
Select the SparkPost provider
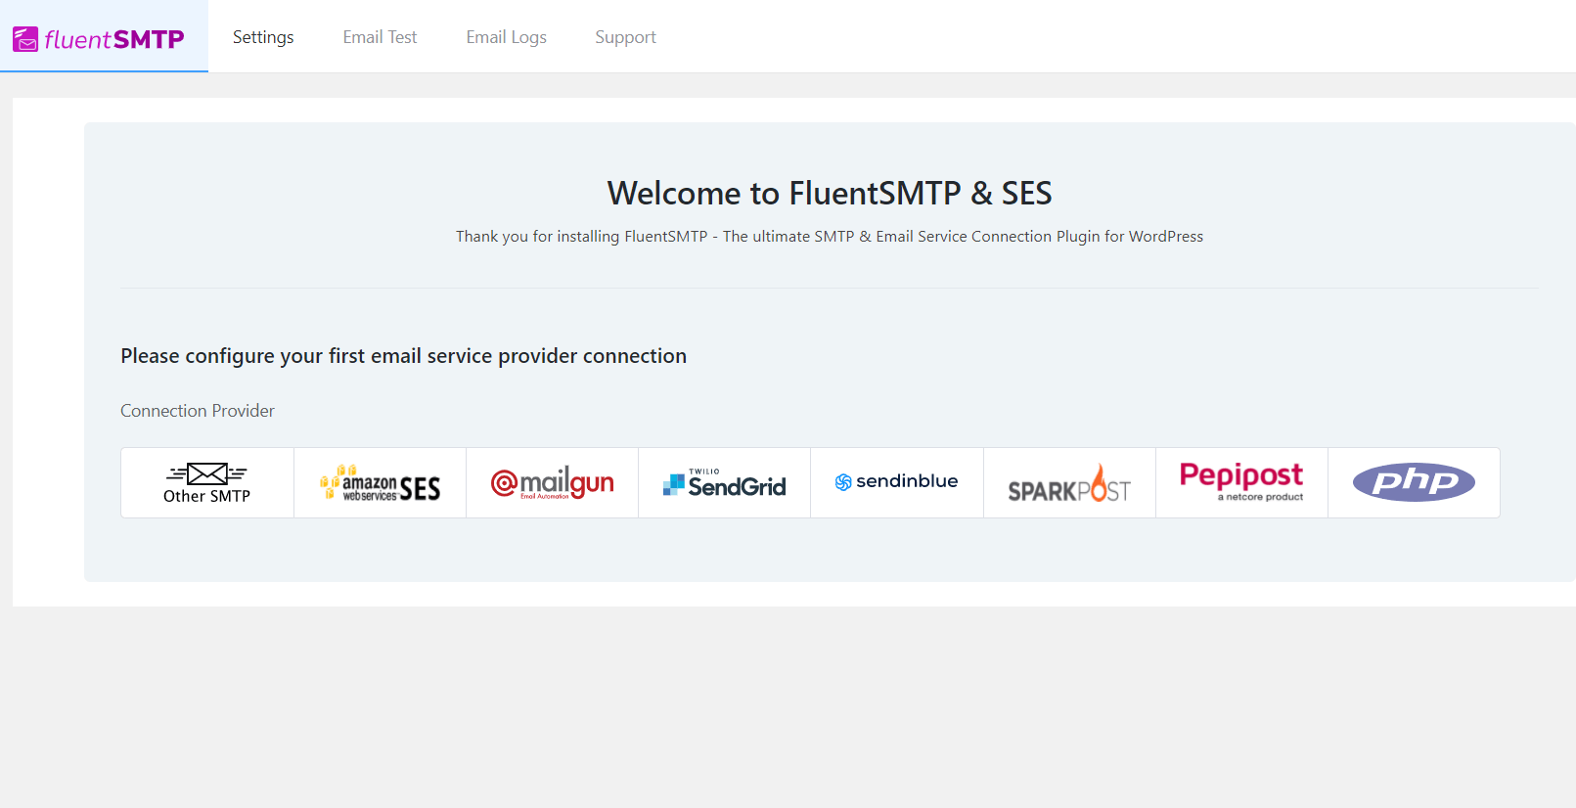1069,482
